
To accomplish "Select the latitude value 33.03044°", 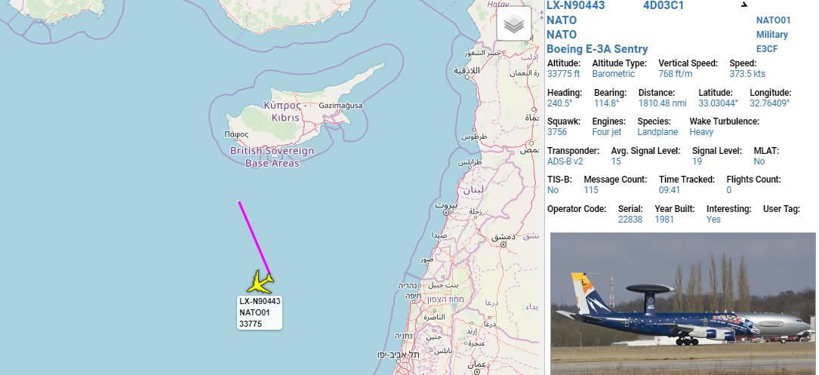I will 718,103.
